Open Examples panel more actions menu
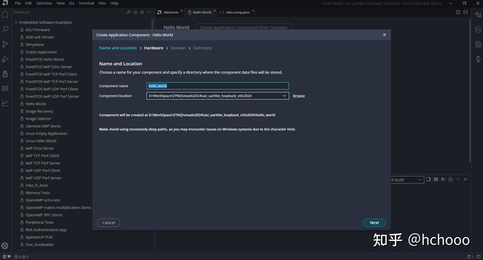Screen dimensions: 483x260 tap(149, 12)
